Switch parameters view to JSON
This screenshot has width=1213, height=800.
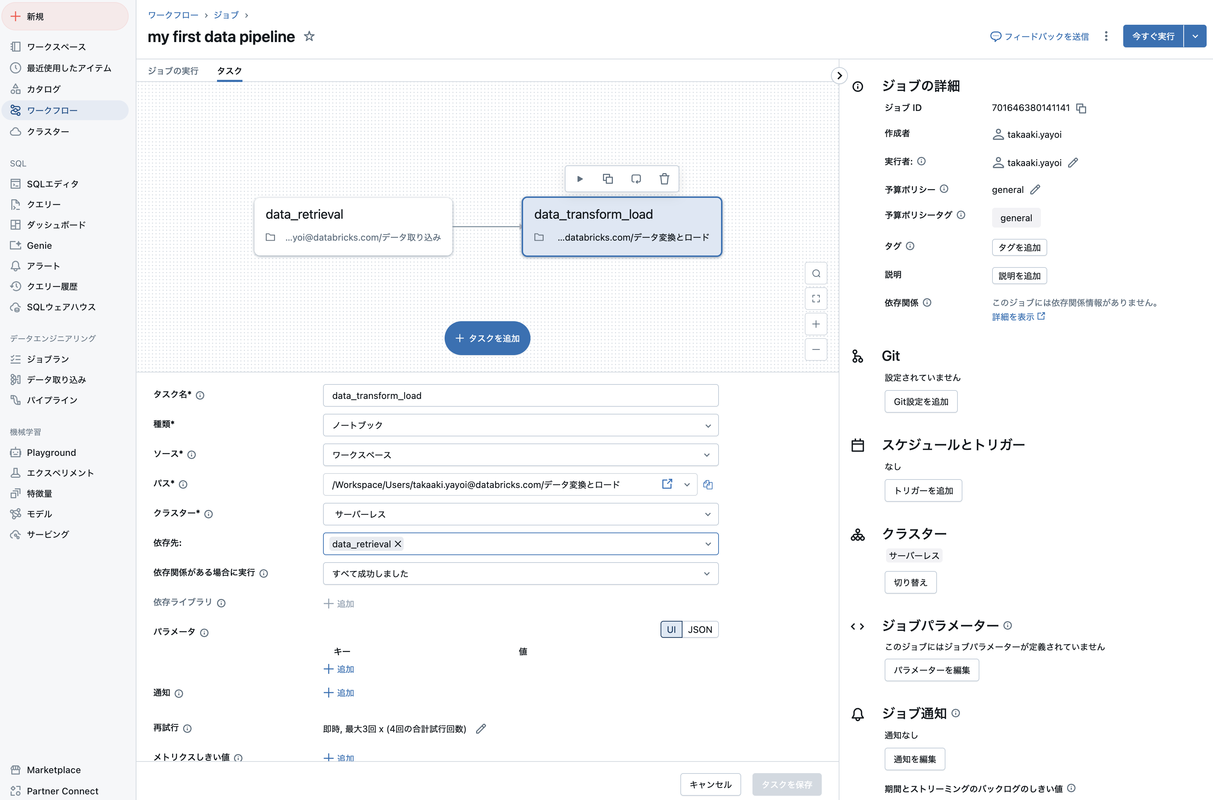(x=700, y=630)
